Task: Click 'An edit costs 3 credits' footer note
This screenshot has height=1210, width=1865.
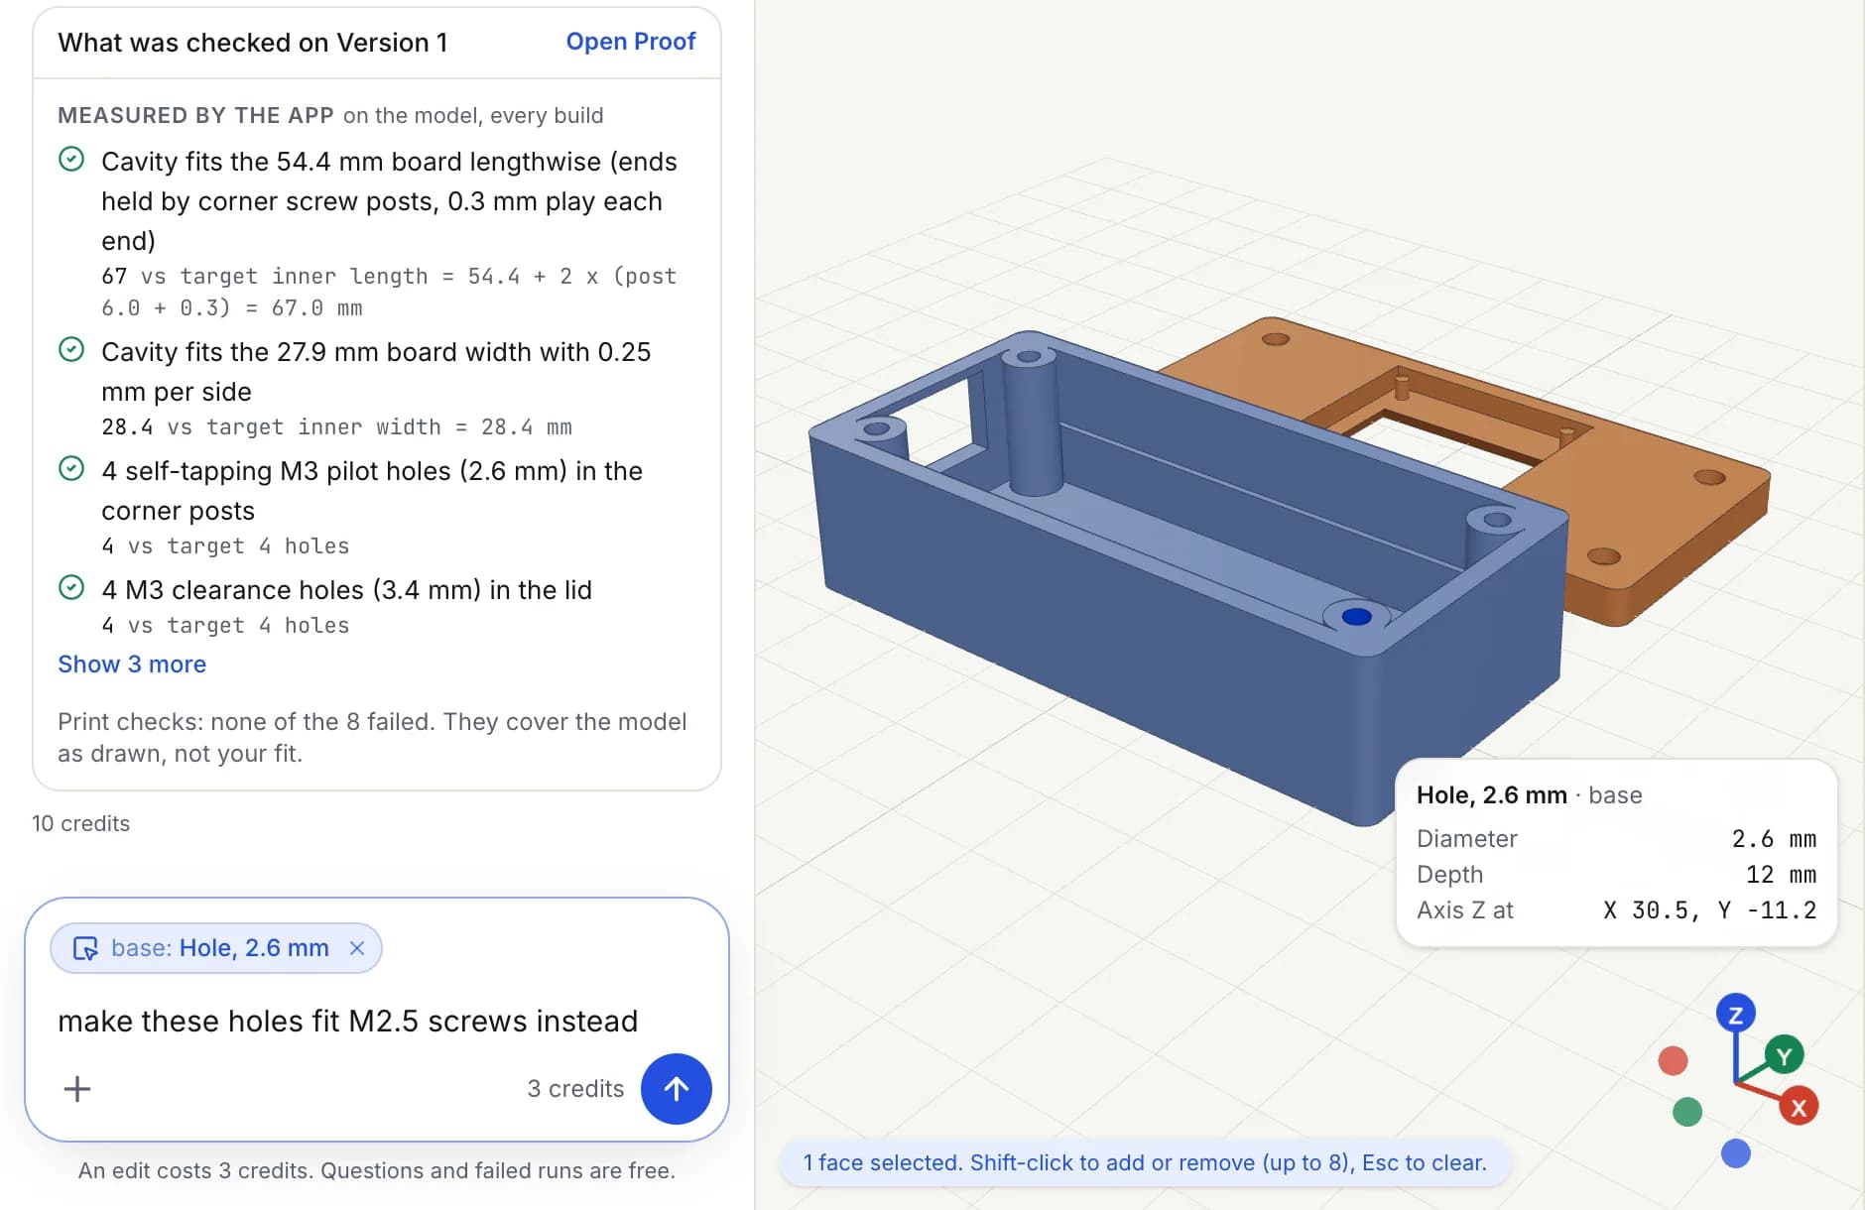Action: pos(377,1171)
